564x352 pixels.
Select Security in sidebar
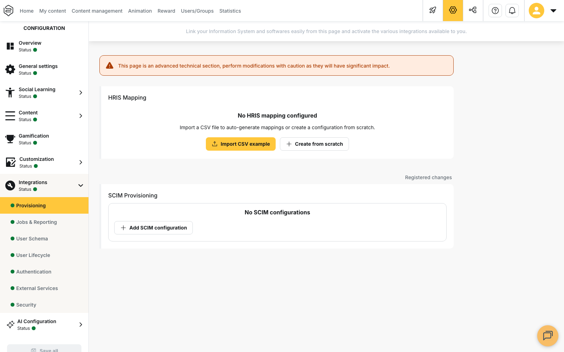coord(44,305)
